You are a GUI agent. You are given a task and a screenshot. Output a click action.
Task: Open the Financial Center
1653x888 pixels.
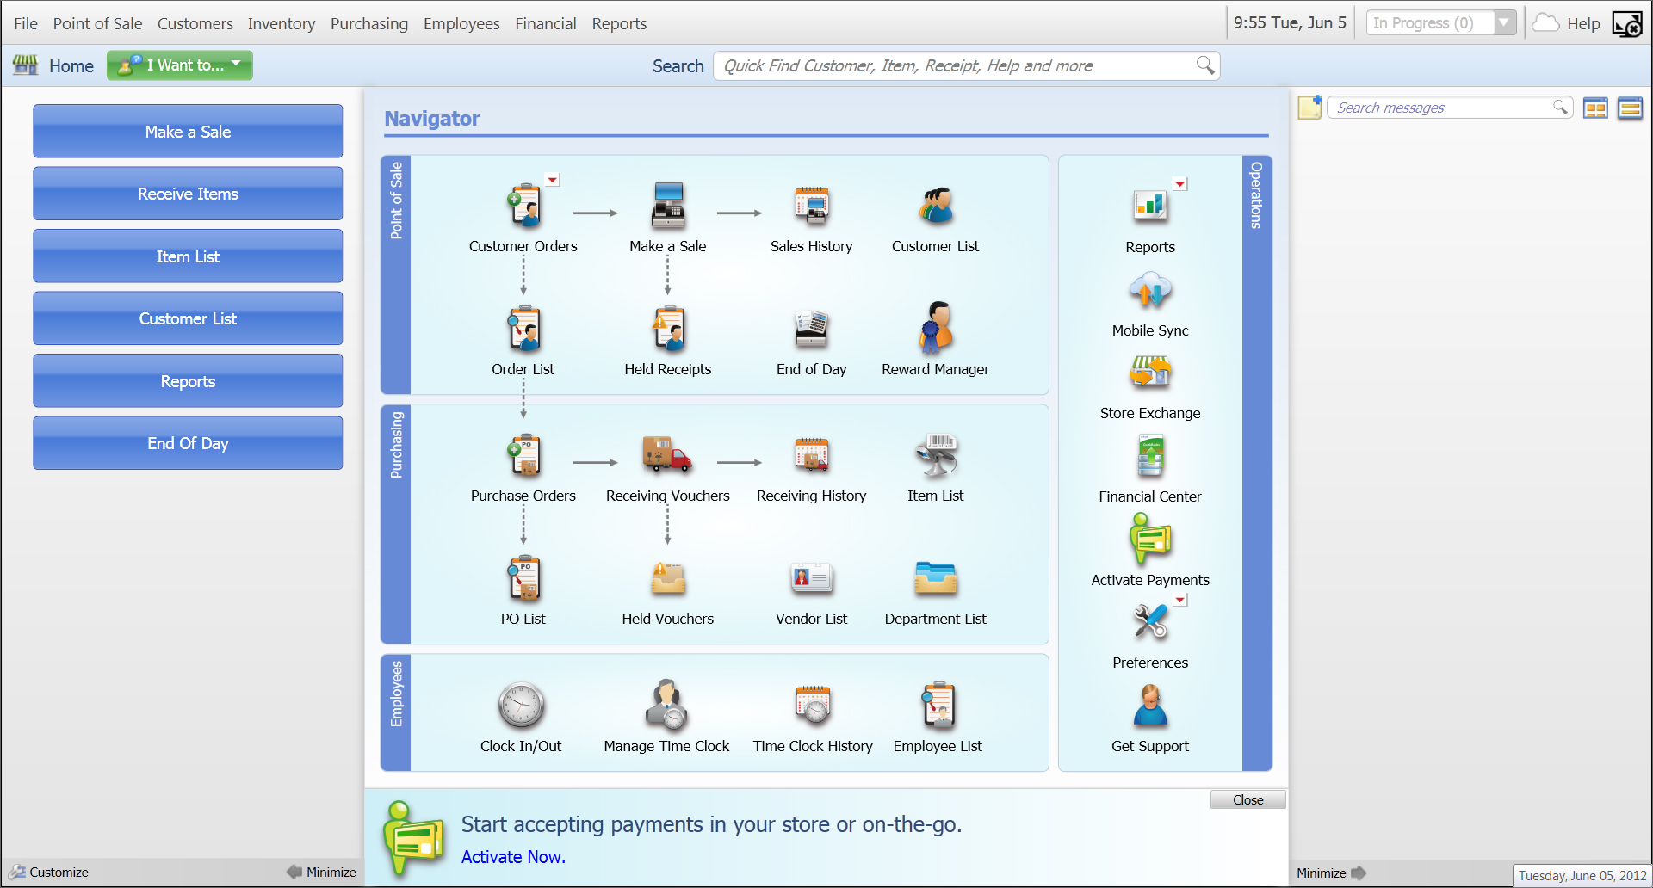coord(1150,456)
